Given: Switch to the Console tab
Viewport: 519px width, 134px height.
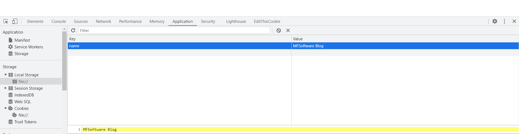Looking at the screenshot, I should click(x=59, y=21).
